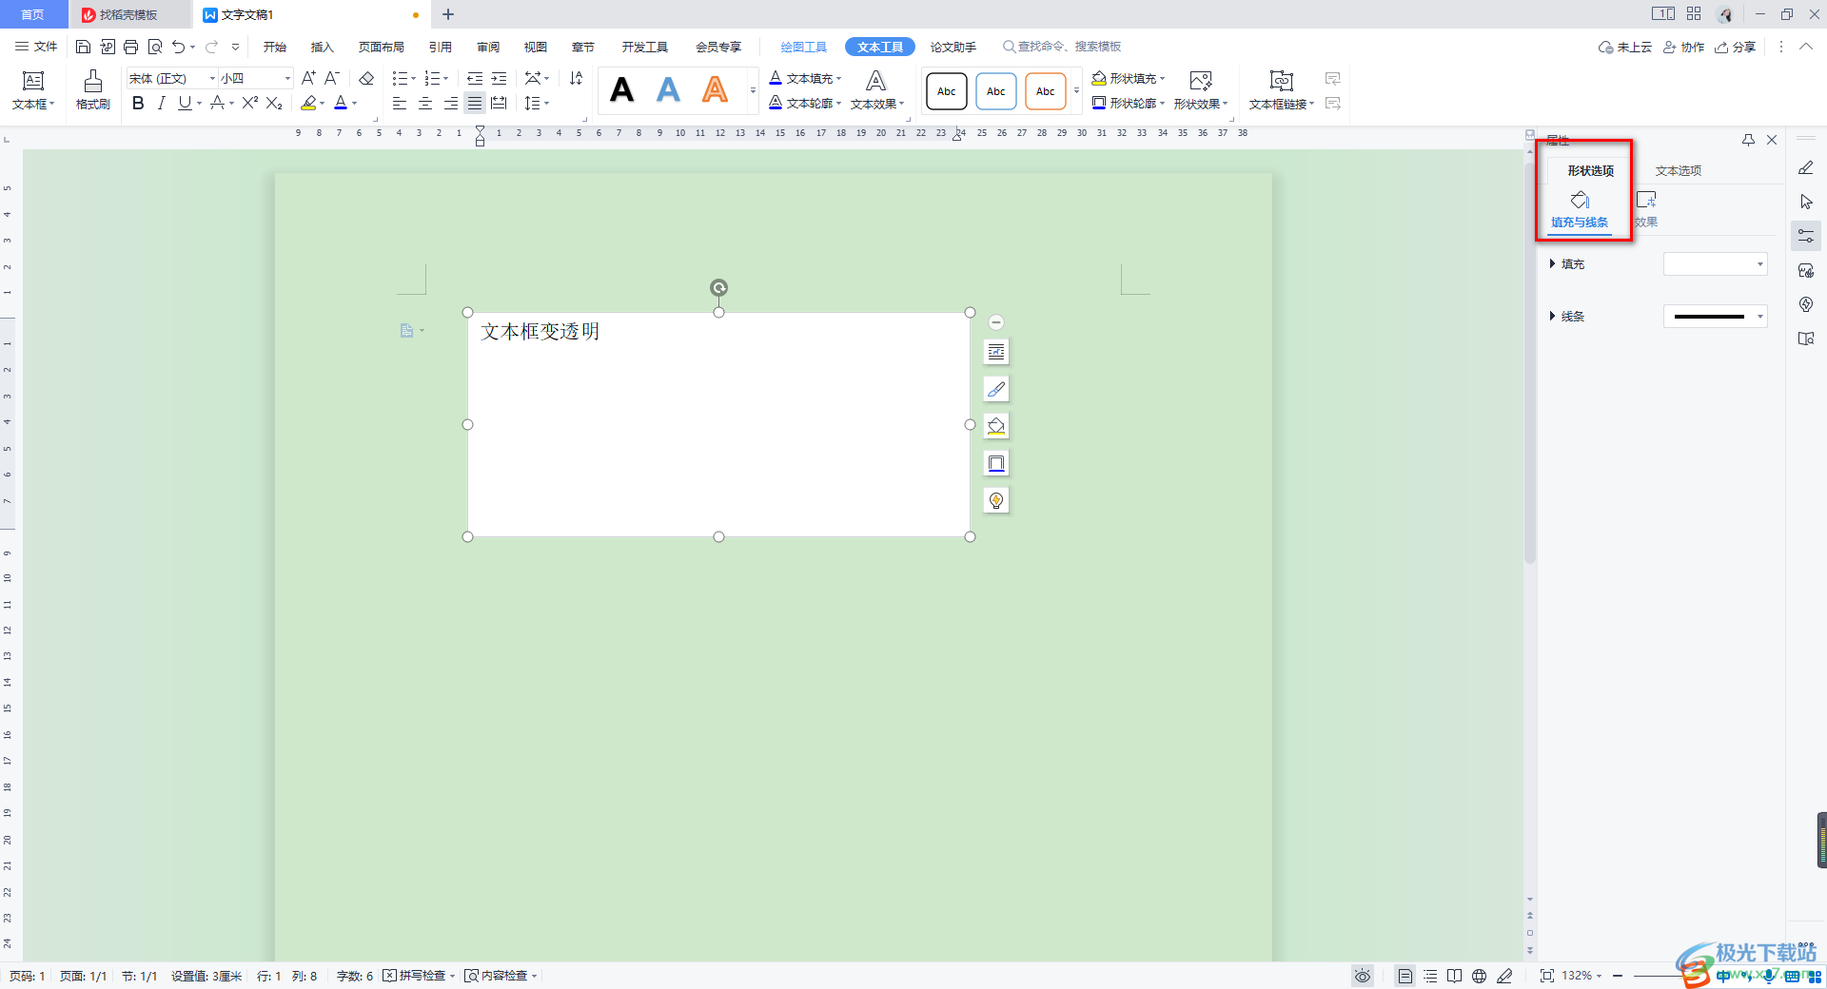Click the 文本效果 button

pyautogui.click(x=874, y=104)
